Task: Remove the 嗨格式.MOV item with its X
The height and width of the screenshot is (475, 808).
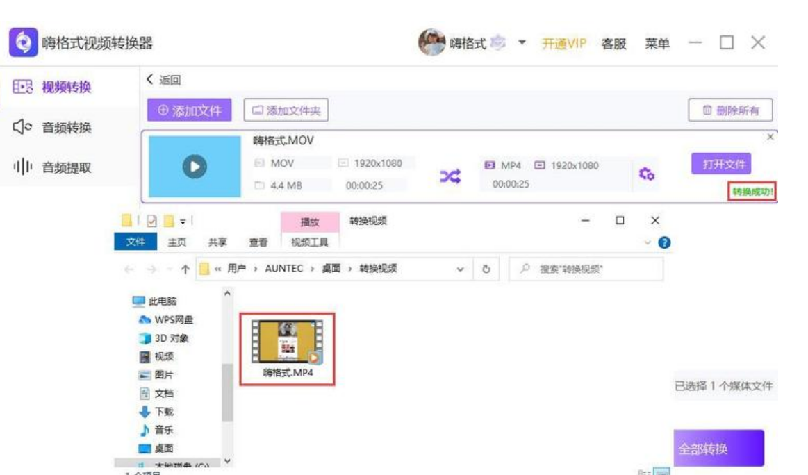Action: (x=770, y=137)
